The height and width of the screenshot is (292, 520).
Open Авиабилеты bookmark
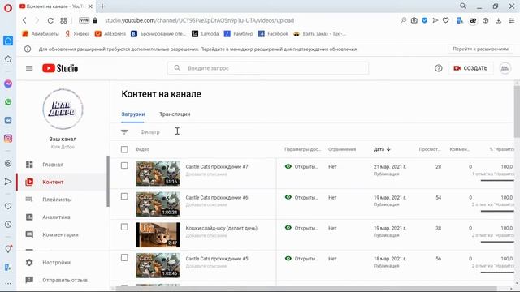(41, 34)
